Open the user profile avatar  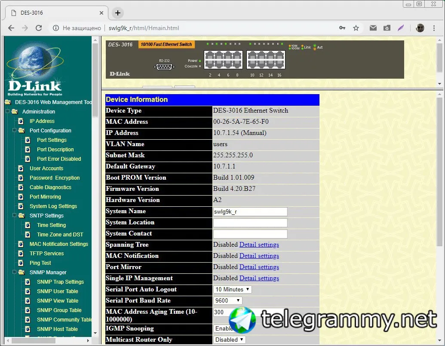click(420, 28)
